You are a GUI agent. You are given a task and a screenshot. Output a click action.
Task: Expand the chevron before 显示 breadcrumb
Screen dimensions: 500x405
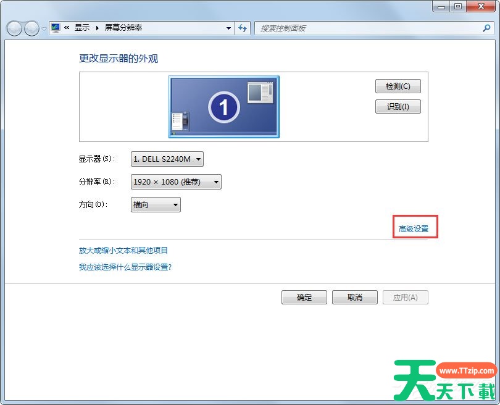point(67,28)
